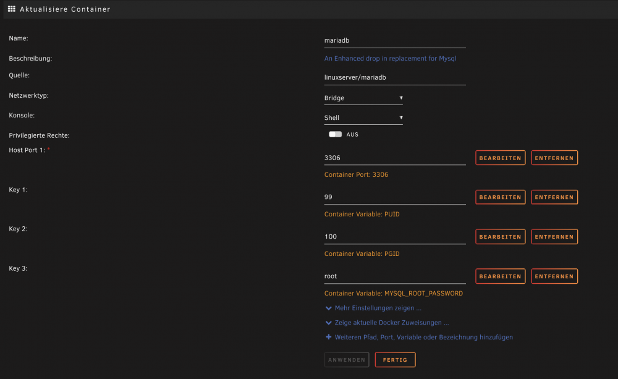Viewport: 618px width, 379px height.
Task: Click the Fertig button
Action: (395, 360)
